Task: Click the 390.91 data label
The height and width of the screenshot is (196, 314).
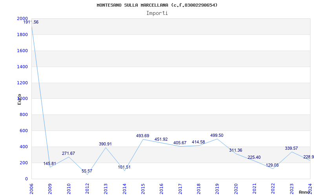Action: 105,144
